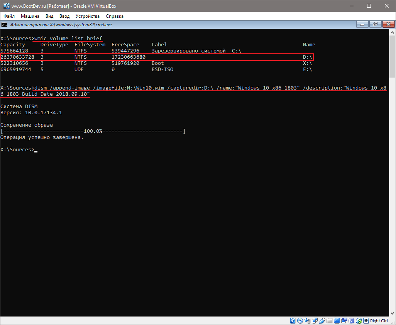Open the Вид menu

[x=49, y=16]
